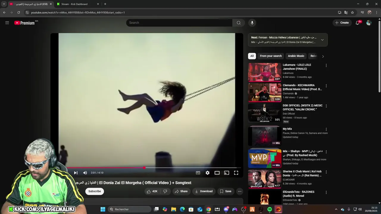Image resolution: width=381 pixels, height=214 pixels.
Task: Click the Rechercher taskbar search box
Action: 129,209
